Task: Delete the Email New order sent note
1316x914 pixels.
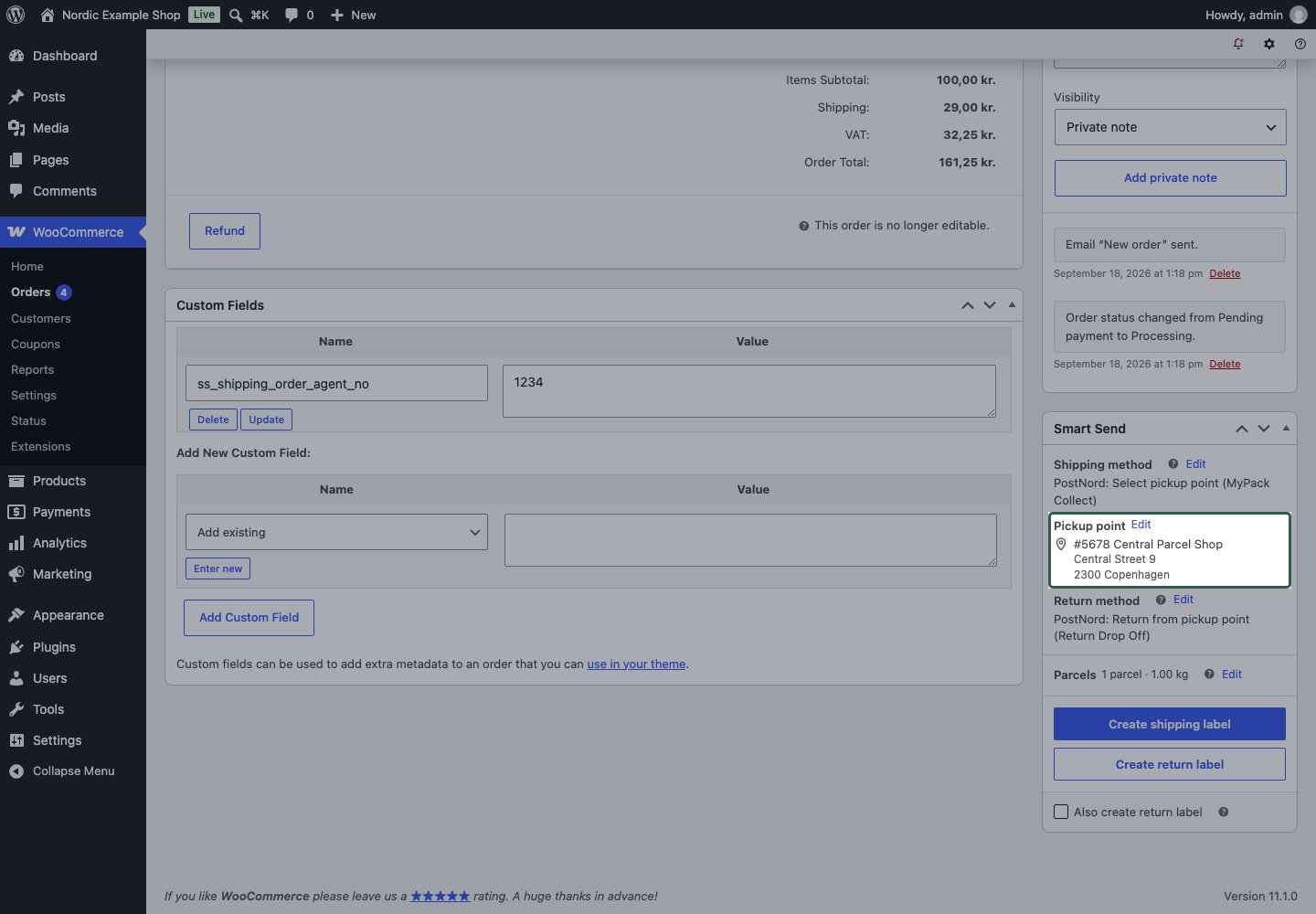Action: [x=1225, y=273]
